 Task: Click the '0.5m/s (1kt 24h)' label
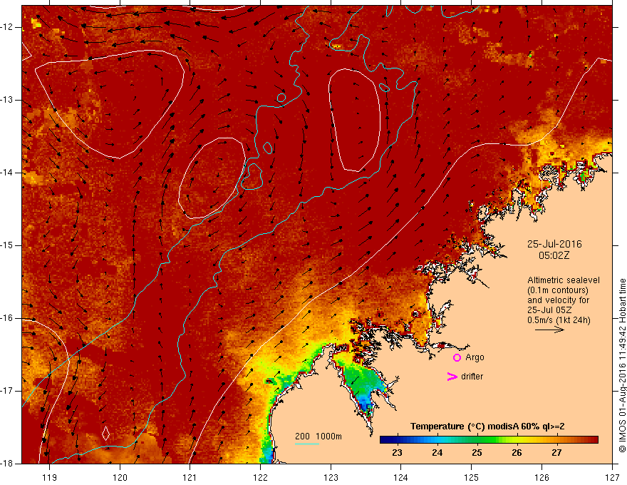pos(559,320)
